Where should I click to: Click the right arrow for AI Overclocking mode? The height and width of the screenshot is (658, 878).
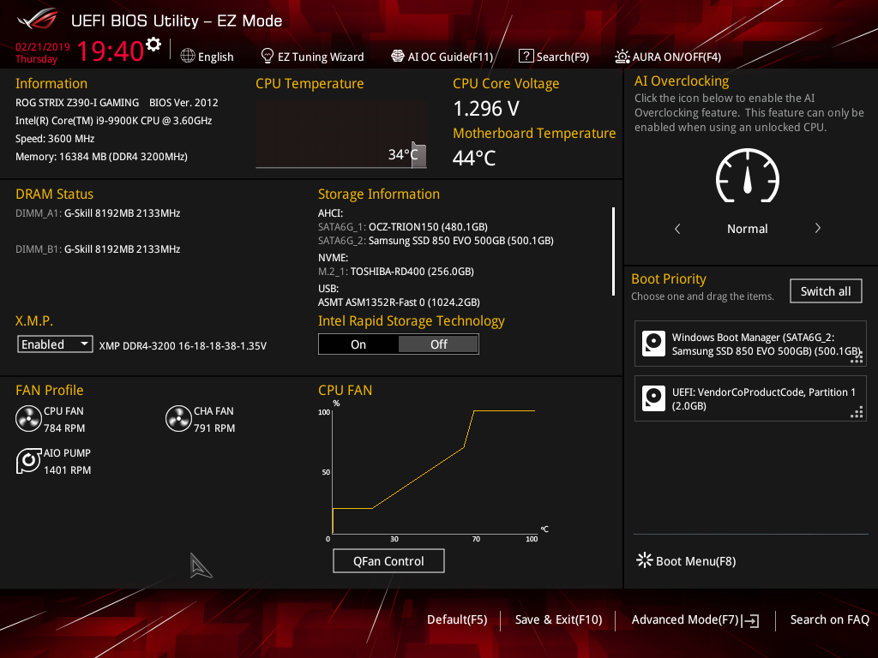817,228
